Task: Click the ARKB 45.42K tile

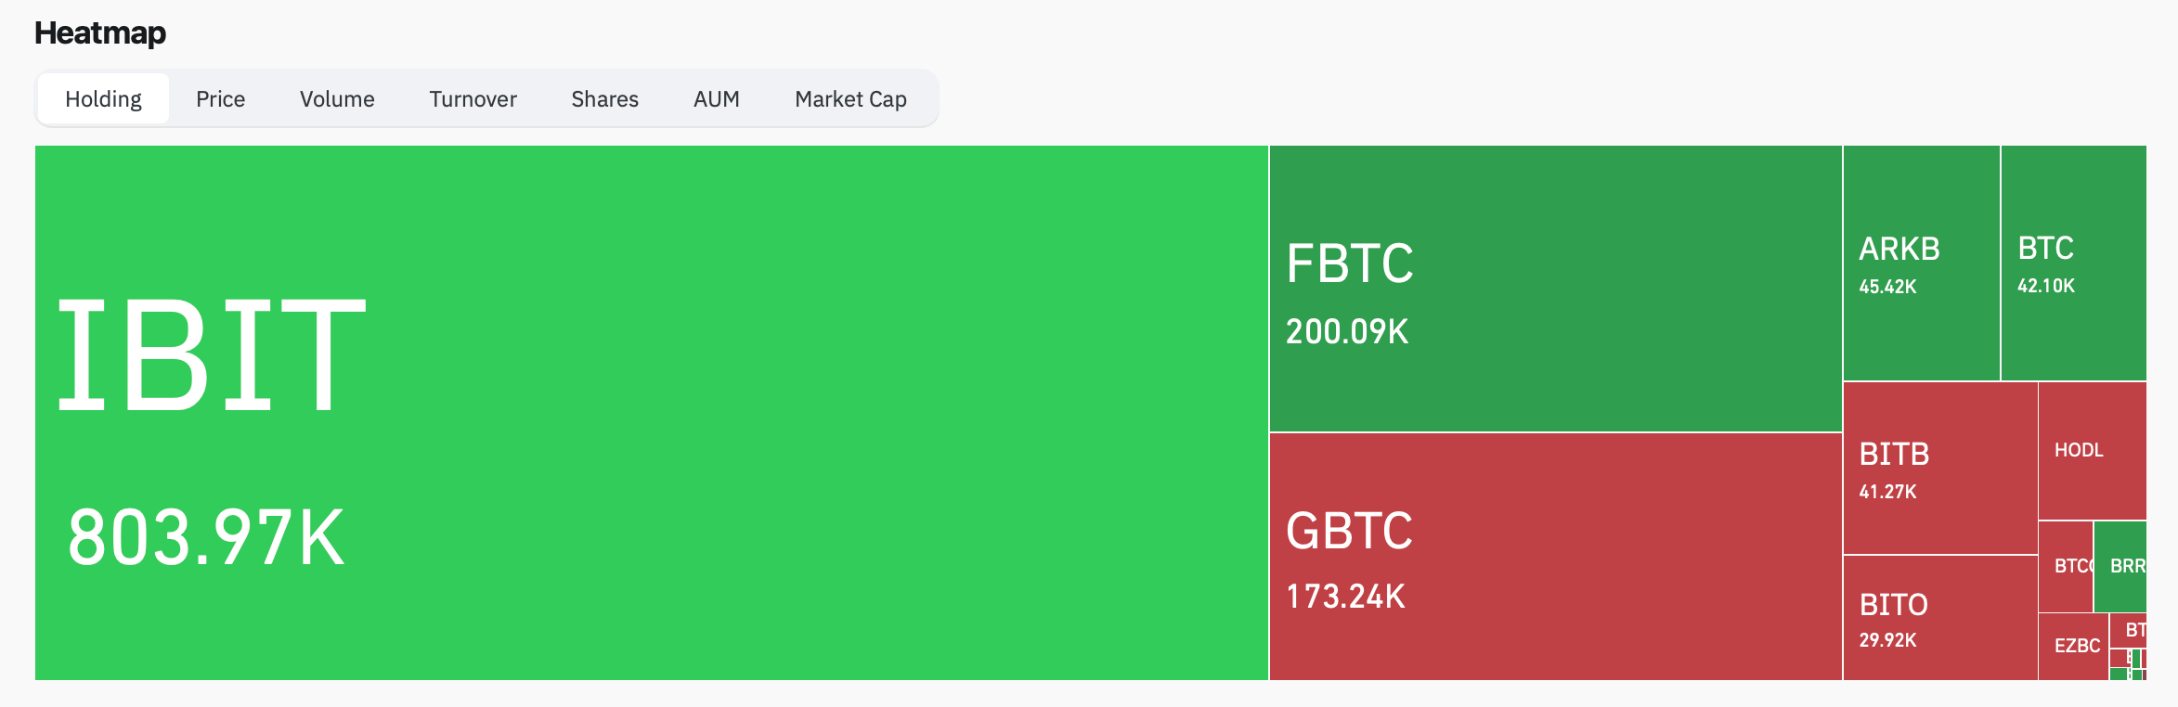Action: point(1921,263)
